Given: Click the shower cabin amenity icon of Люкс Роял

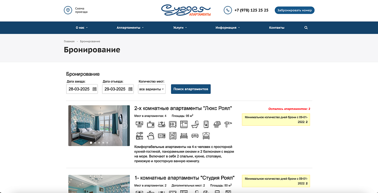Looking at the screenshot, I should pos(184,124).
